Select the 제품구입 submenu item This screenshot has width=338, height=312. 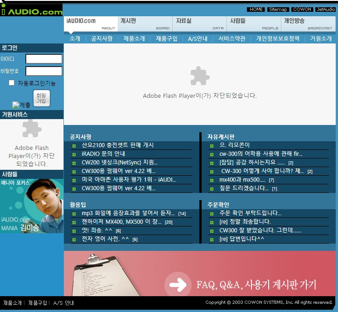[x=167, y=38]
